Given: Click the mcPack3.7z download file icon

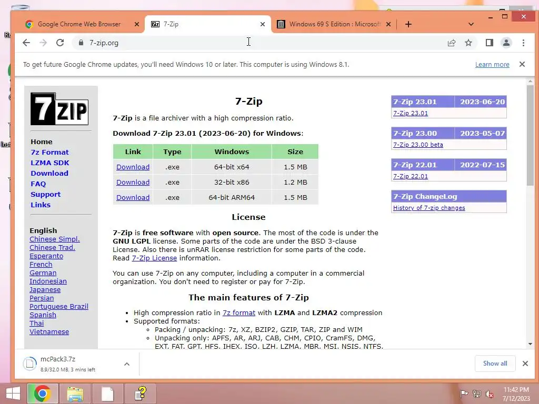Looking at the screenshot, I should 30,363.
